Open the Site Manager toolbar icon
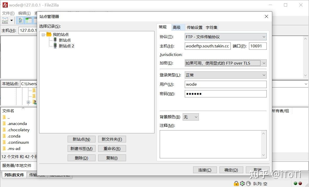The width and height of the screenshot is (309, 187). [x=5, y=20]
